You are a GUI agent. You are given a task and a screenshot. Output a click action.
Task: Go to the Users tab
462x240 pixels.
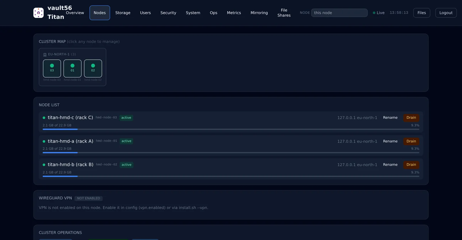pos(145,13)
